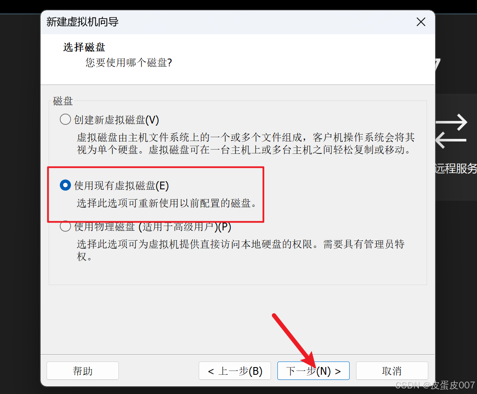Click the 远程服务 label in background

456,168
